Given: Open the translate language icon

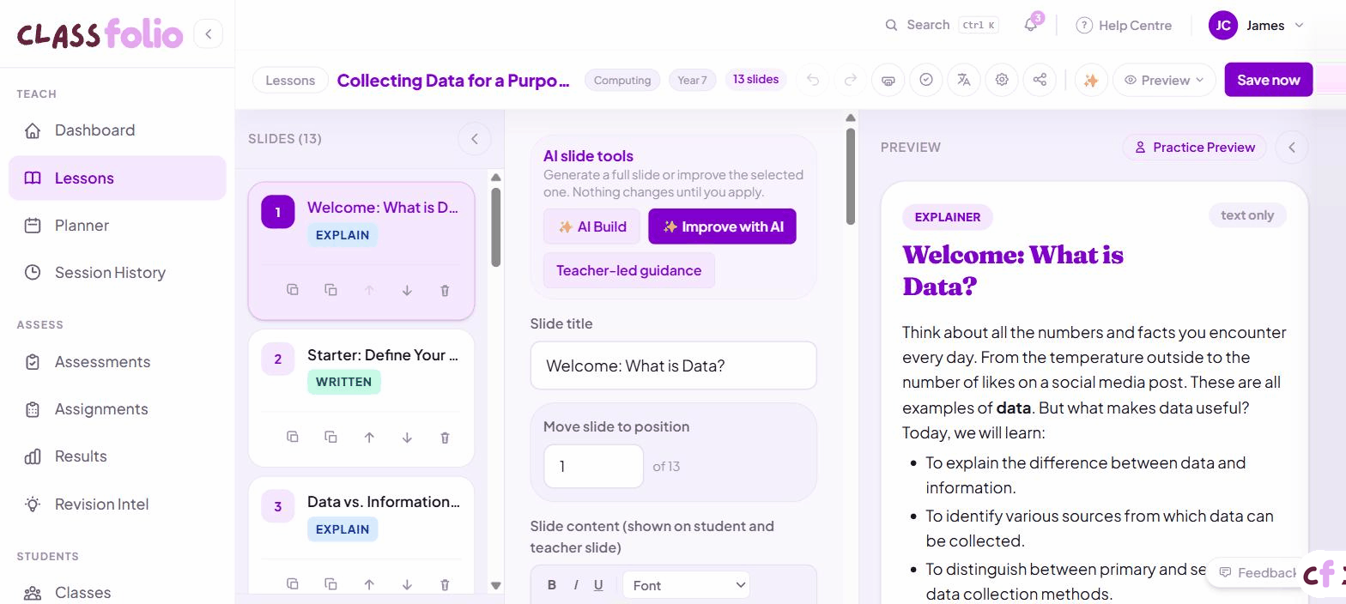Looking at the screenshot, I should click(x=964, y=80).
